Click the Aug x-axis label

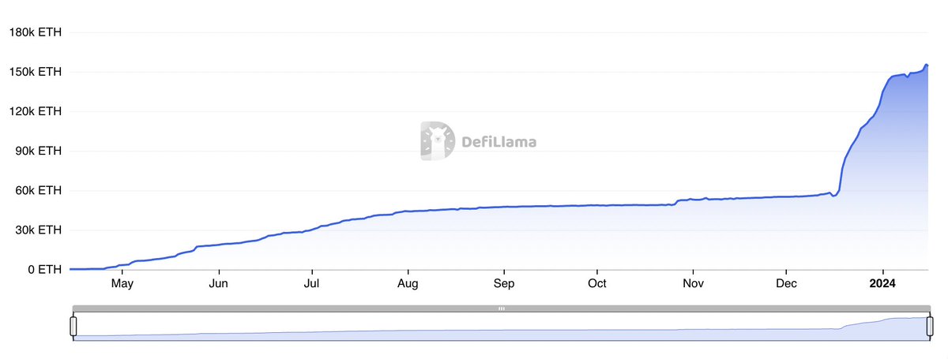coord(408,284)
